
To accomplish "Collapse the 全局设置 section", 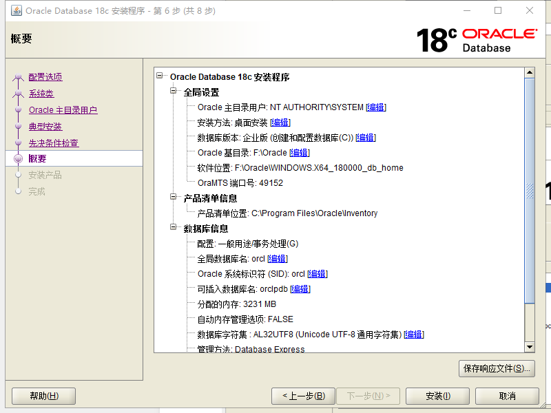I will coord(174,91).
